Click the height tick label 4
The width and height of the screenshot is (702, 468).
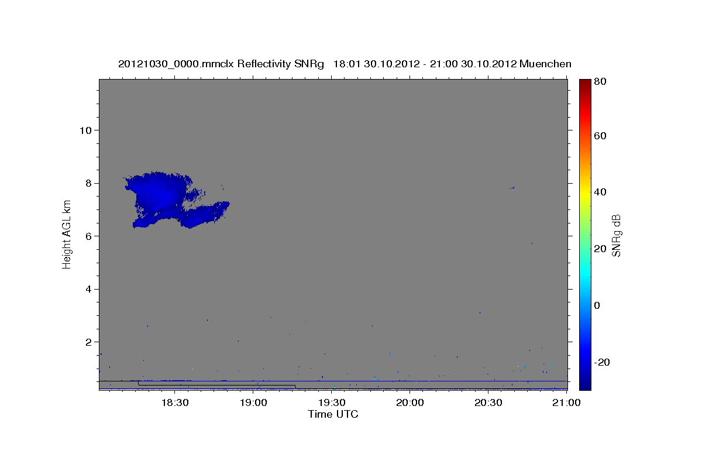click(x=89, y=289)
